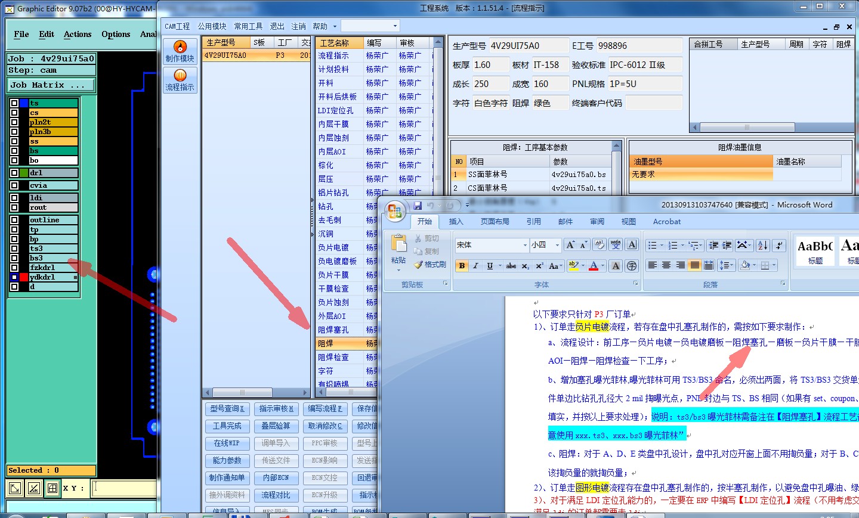Expand the highlight color dropdown arrow
The image size is (859, 518).
[582, 266]
